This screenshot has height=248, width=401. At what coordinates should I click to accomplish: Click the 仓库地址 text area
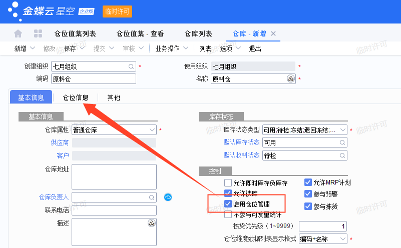pyautogui.click(x=114, y=176)
